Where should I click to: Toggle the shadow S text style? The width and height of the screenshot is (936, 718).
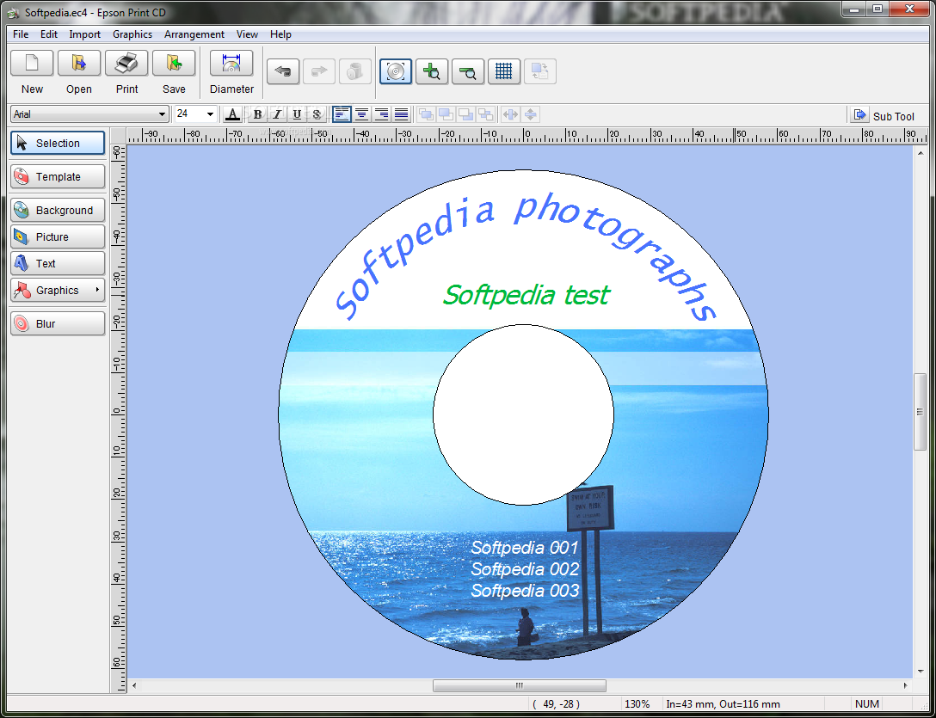[x=317, y=114]
